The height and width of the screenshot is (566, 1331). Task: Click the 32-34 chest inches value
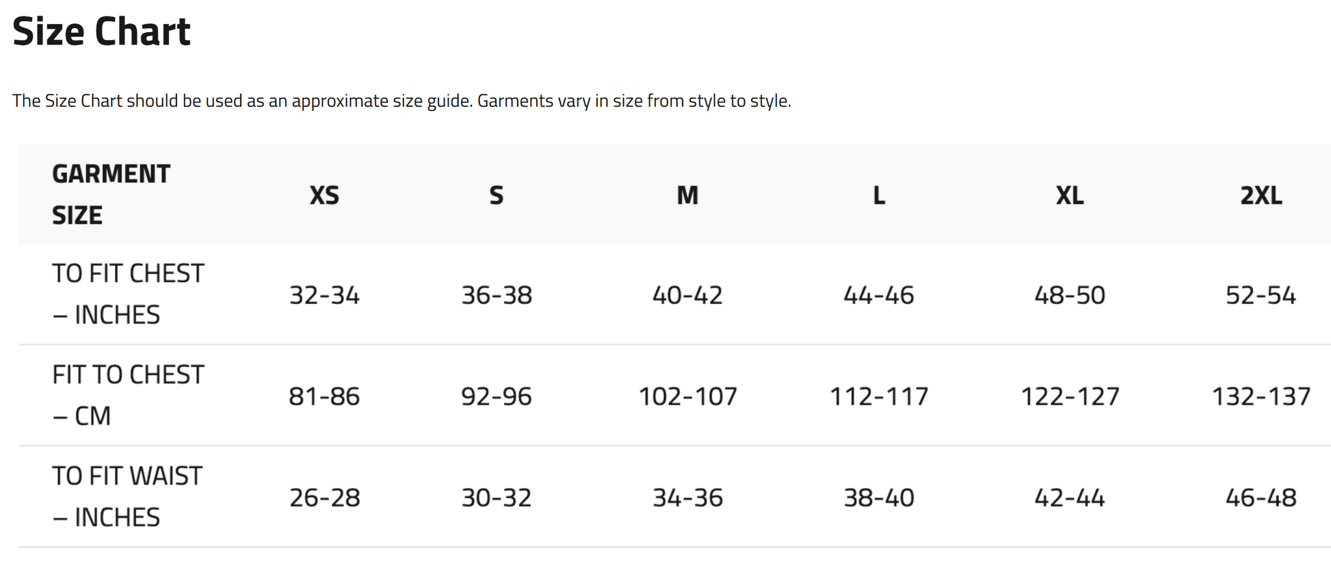(324, 295)
